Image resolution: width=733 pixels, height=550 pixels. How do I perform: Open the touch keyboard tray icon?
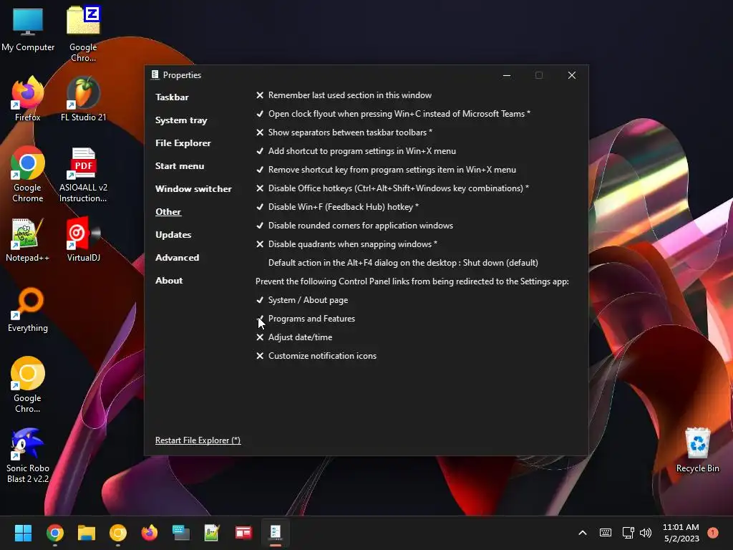pos(606,533)
